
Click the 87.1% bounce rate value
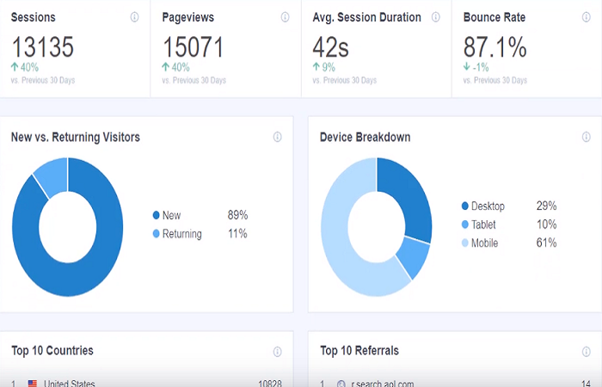[x=494, y=46]
